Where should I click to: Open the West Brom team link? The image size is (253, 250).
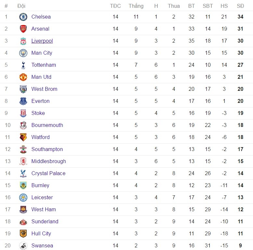click(44, 89)
